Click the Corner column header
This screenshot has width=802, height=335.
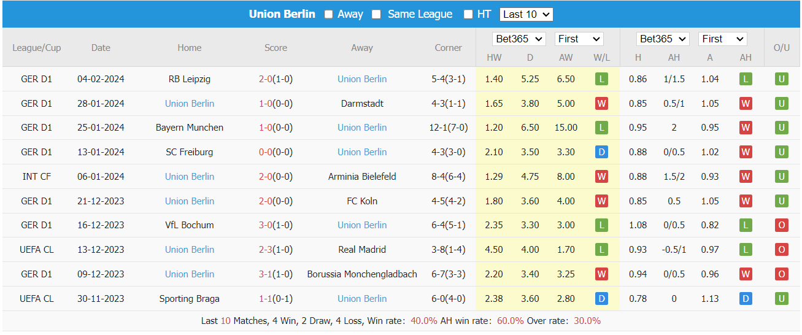click(448, 48)
